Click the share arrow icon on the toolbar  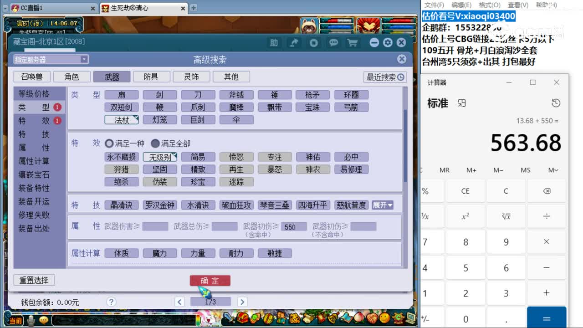(293, 42)
